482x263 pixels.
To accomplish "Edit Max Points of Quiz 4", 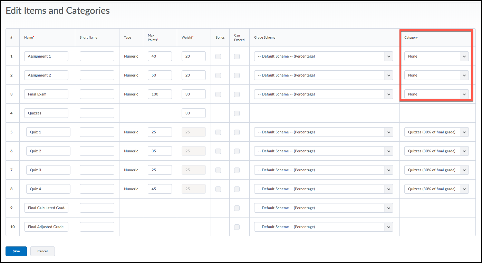I will point(160,189).
